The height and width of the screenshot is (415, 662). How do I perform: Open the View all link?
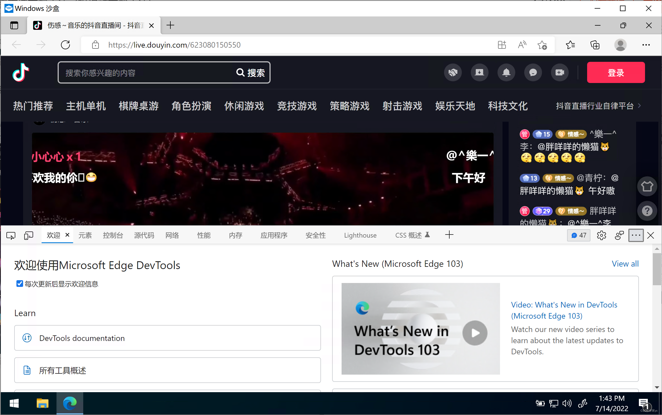point(625,264)
